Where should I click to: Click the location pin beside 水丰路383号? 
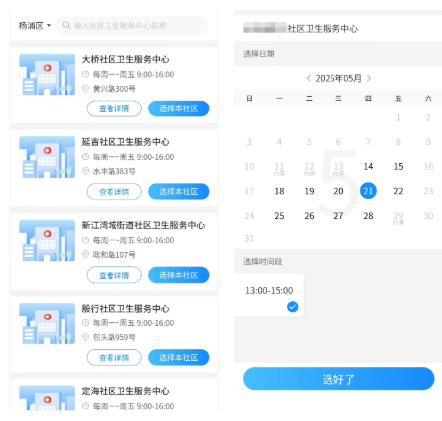point(86,171)
